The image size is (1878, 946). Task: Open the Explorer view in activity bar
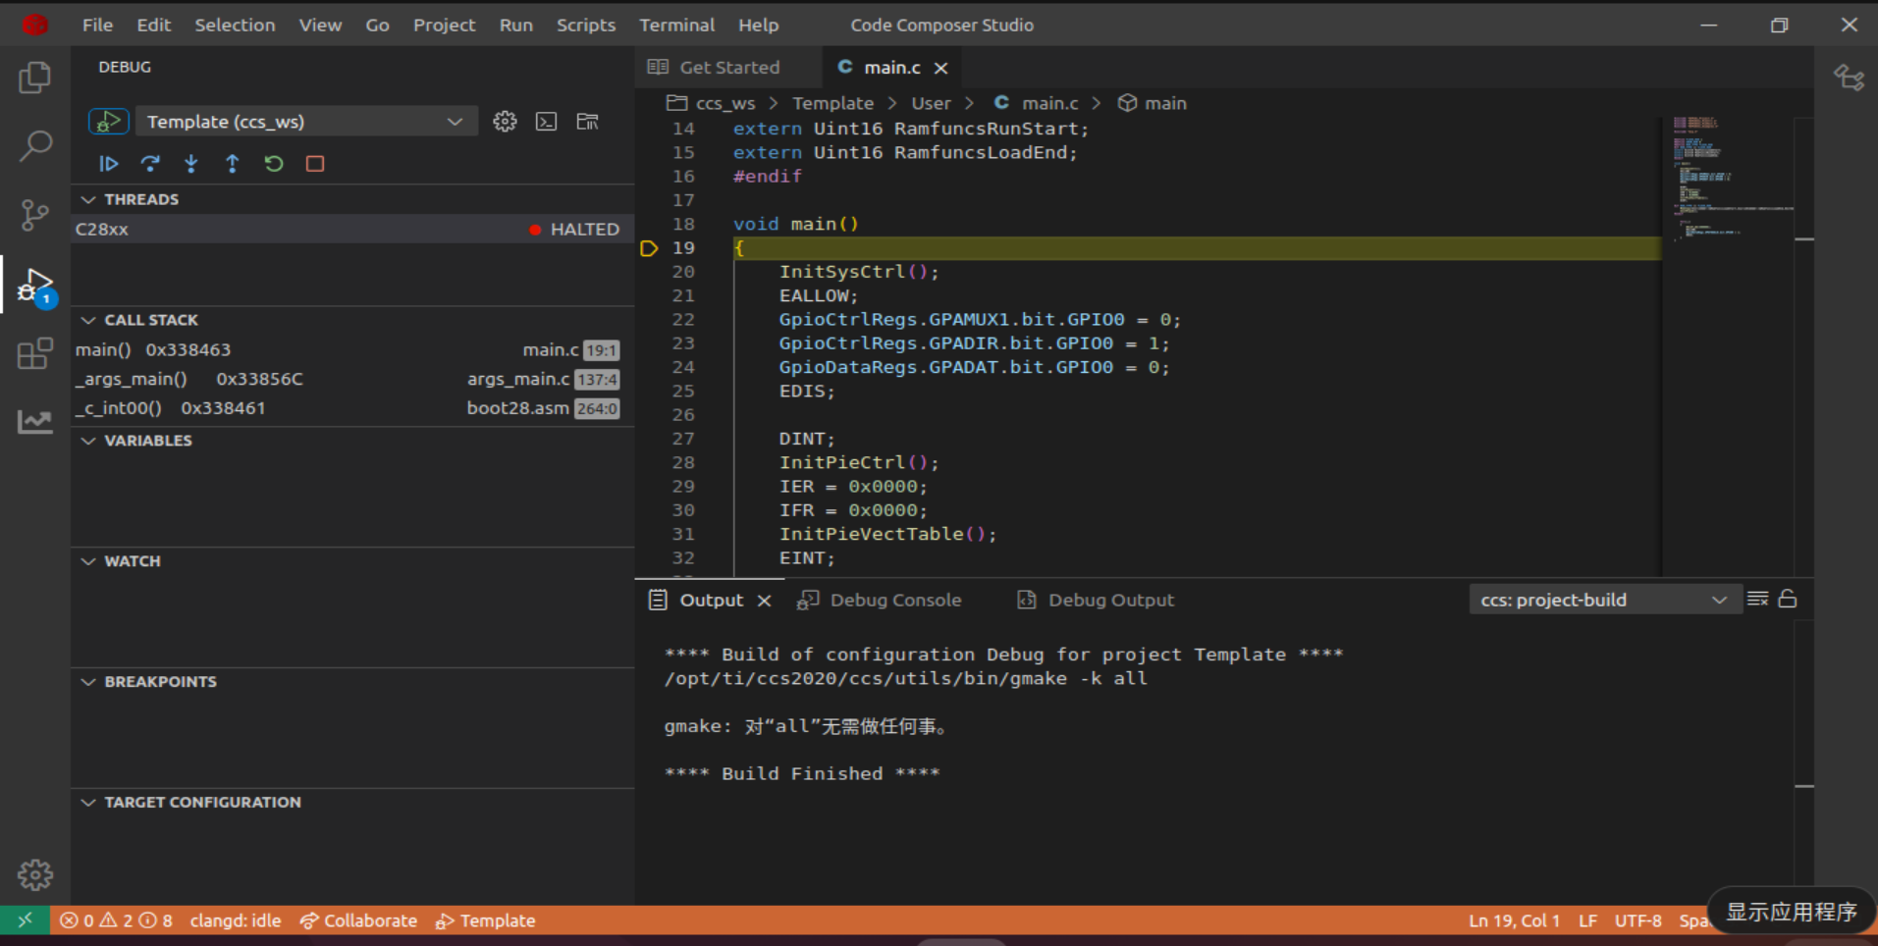point(35,78)
